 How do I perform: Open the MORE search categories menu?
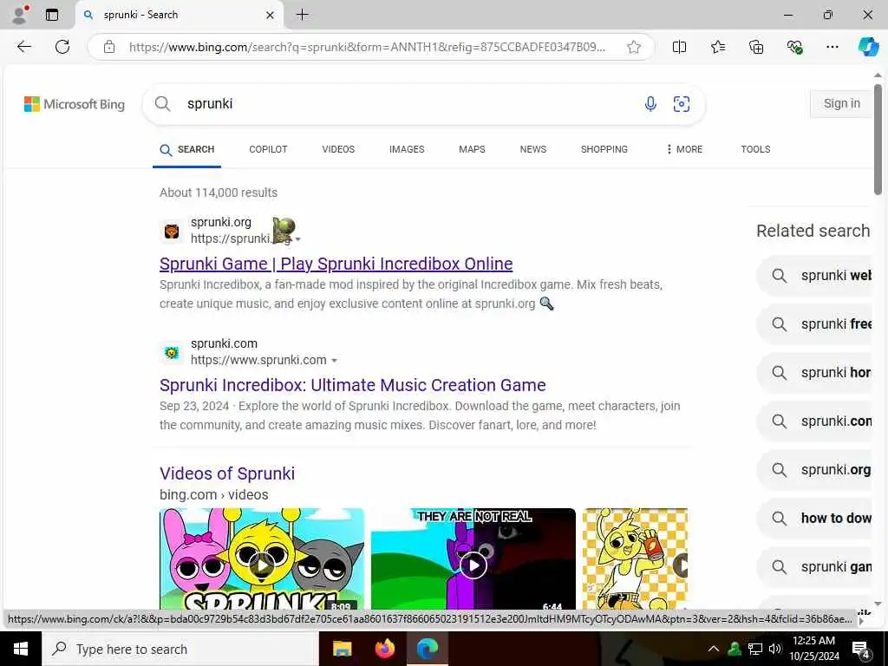tap(684, 149)
